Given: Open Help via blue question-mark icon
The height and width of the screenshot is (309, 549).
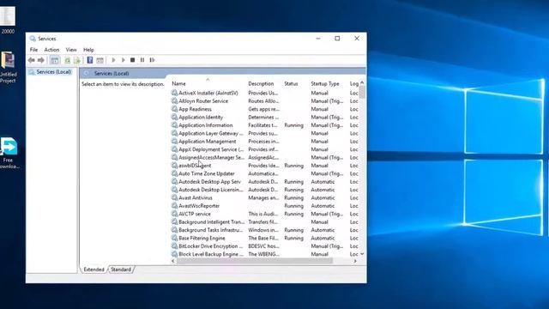Looking at the screenshot, I should click(x=90, y=60).
